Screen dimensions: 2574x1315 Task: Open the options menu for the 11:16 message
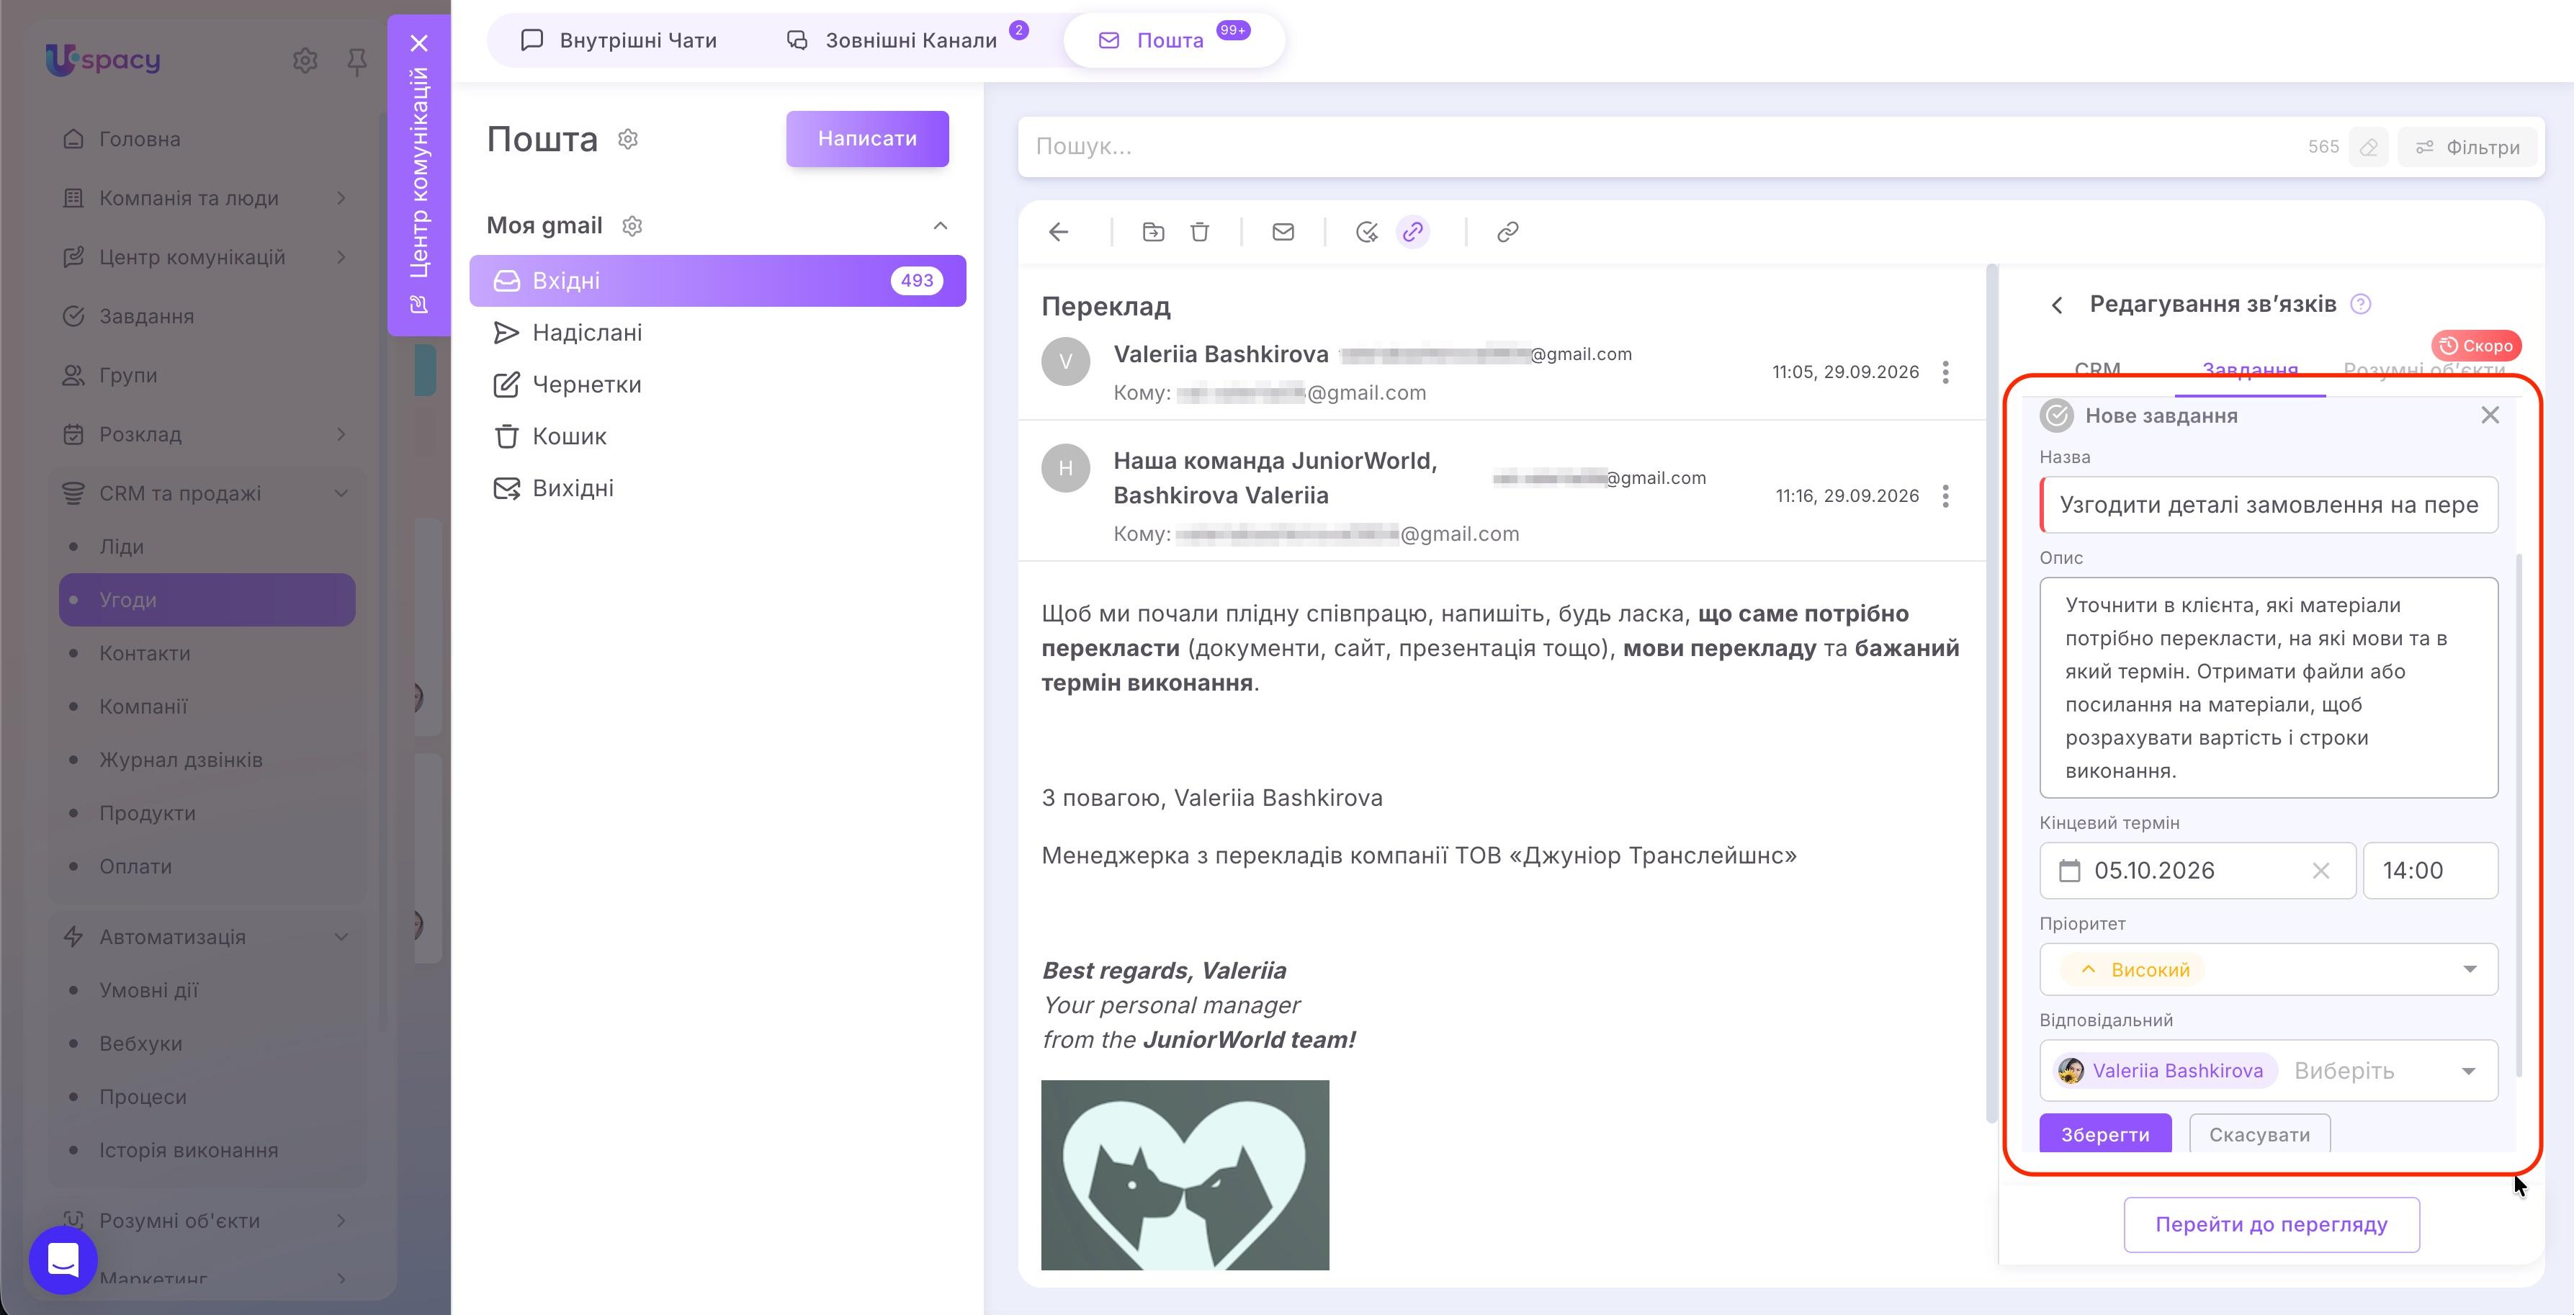[1945, 497]
